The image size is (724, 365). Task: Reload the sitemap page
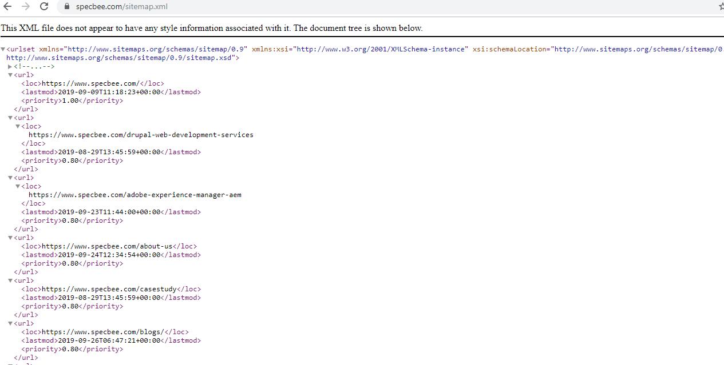pos(44,6)
